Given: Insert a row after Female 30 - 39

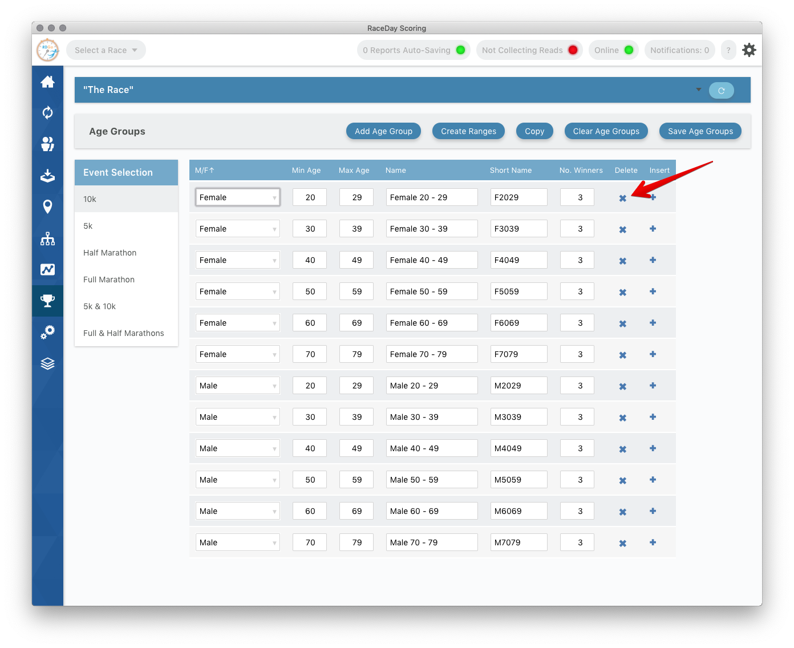Looking at the screenshot, I should pyautogui.click(x=653, y=229).
